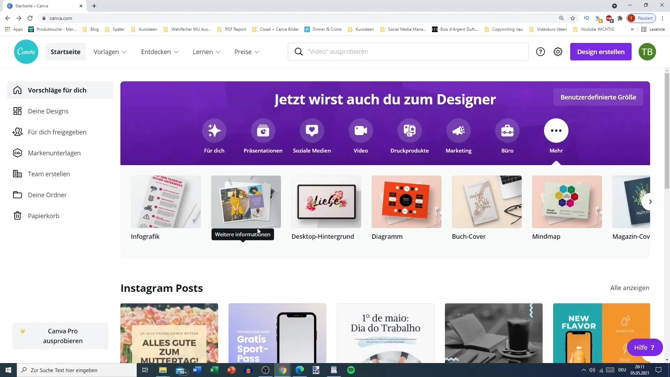The width and height of the screenshot is (670, 377).
Task: Open Team erstellen in the sidebar
Action: [60, 174]
